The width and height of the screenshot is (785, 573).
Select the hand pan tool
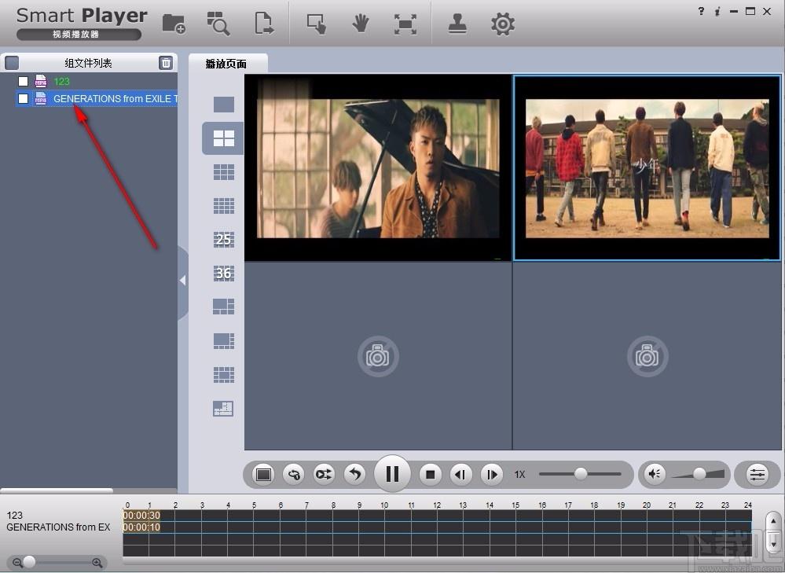coord(361,24)
